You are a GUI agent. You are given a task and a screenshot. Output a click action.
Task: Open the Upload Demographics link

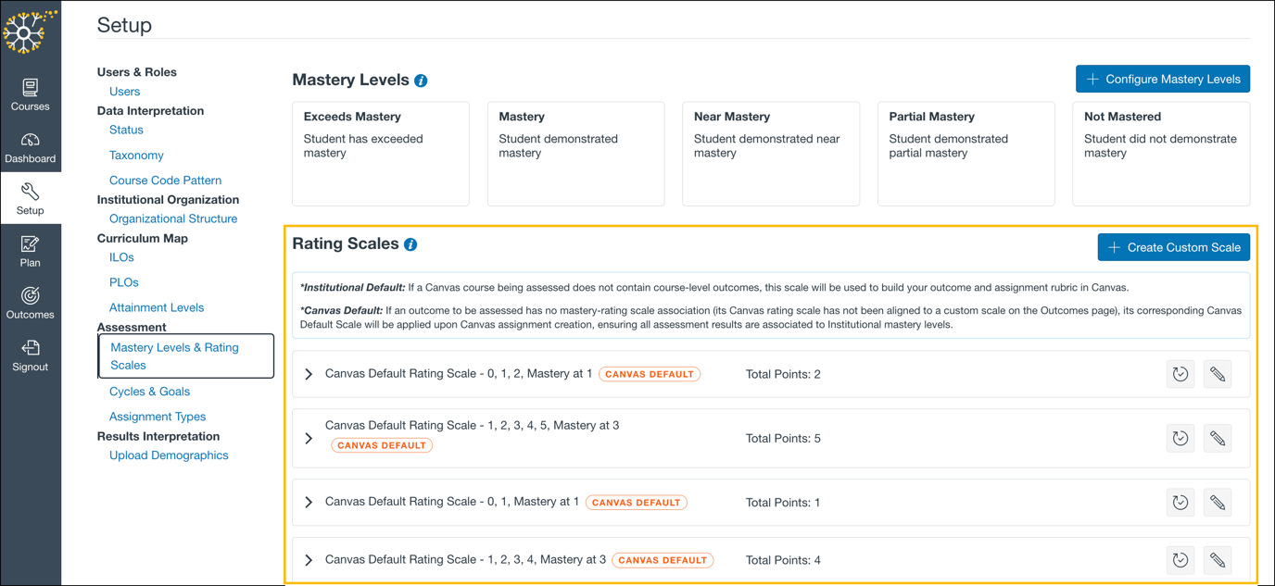169,455
